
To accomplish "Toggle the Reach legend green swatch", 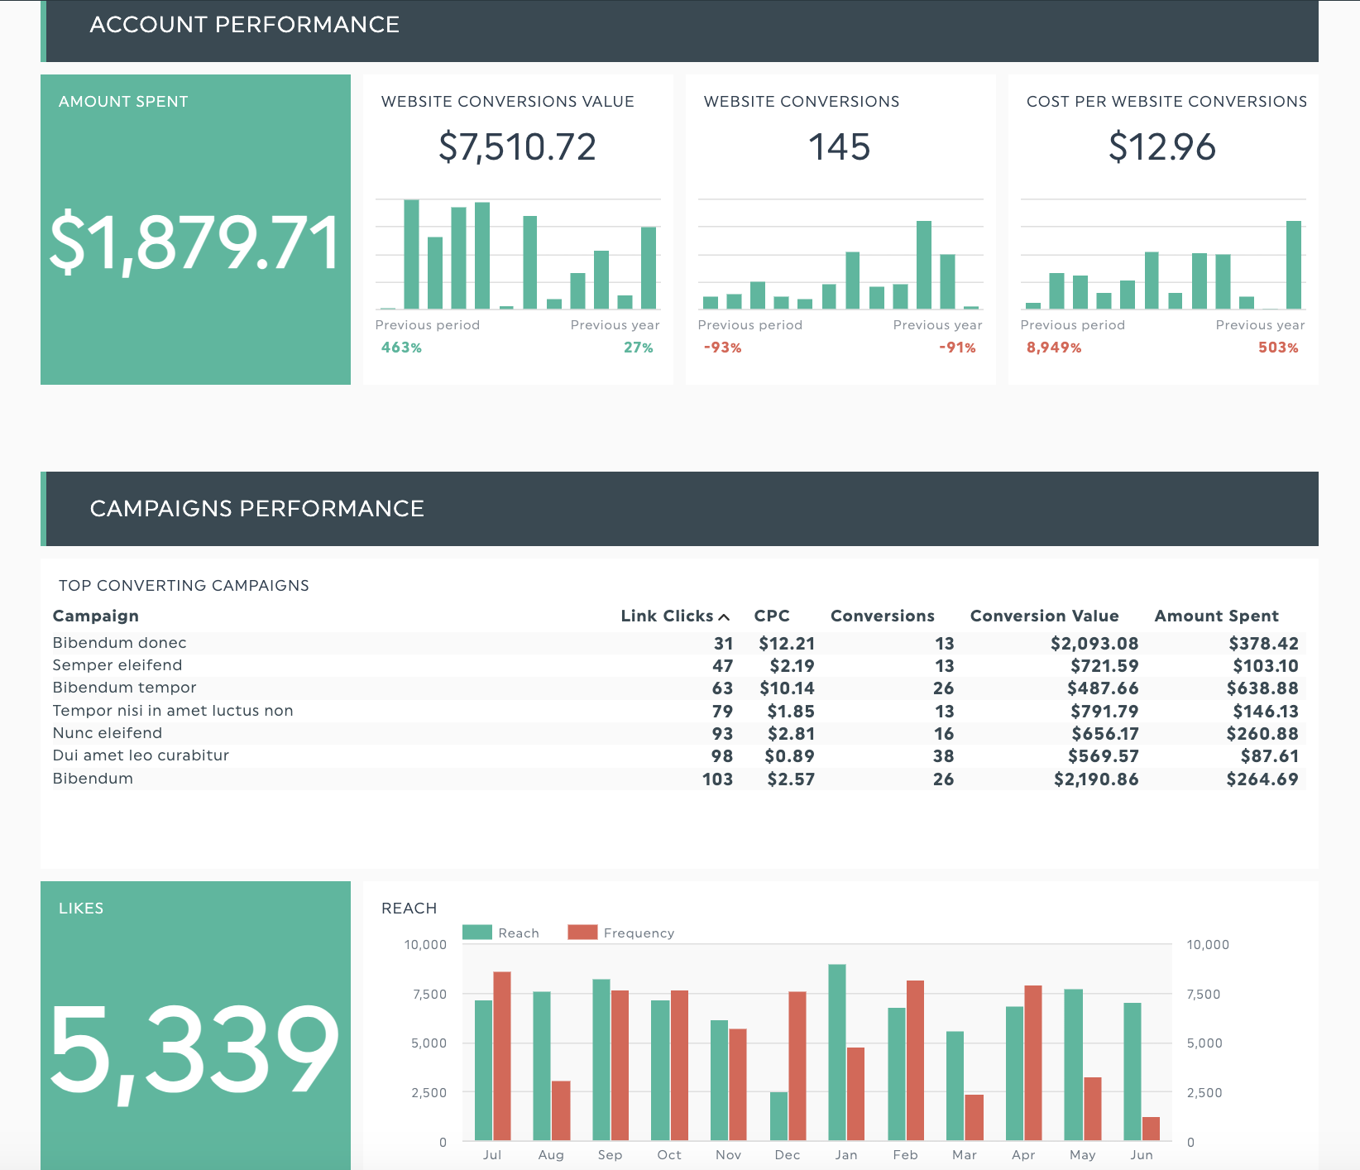I will tap(477, 933).
